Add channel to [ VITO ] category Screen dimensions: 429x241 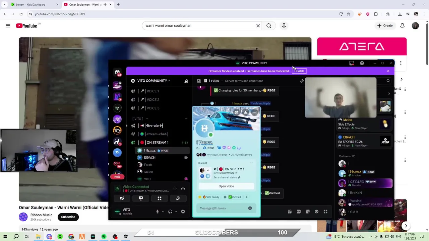[x=186, y=118]
